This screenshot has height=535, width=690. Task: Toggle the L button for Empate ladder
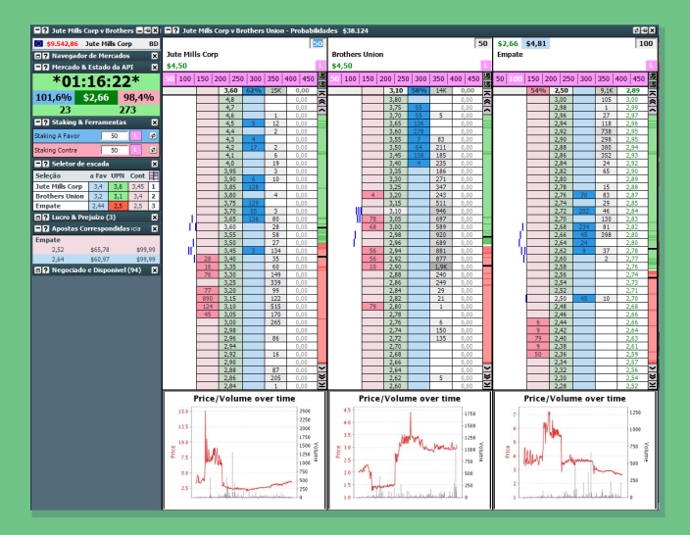pyautogui.click(x=651, y=66)
